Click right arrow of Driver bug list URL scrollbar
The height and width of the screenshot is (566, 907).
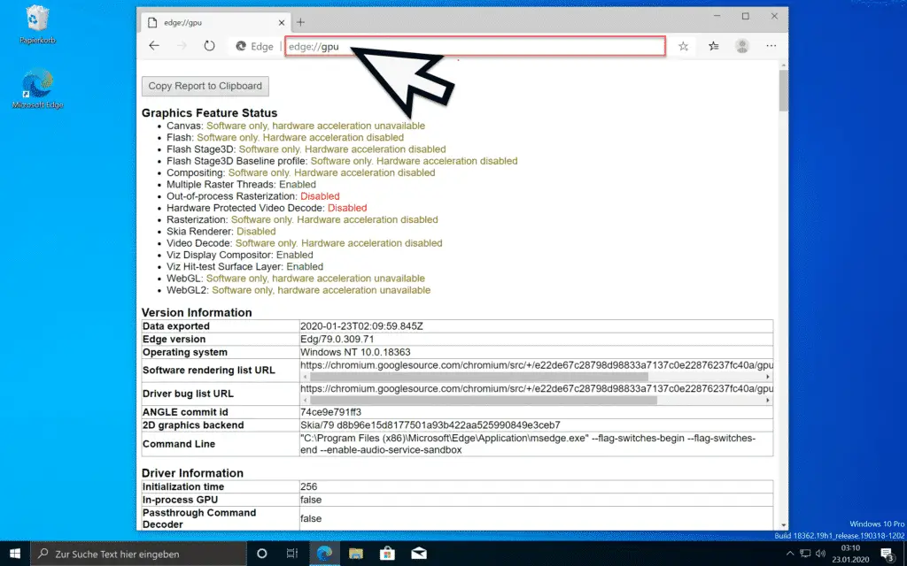pos(768,401)
